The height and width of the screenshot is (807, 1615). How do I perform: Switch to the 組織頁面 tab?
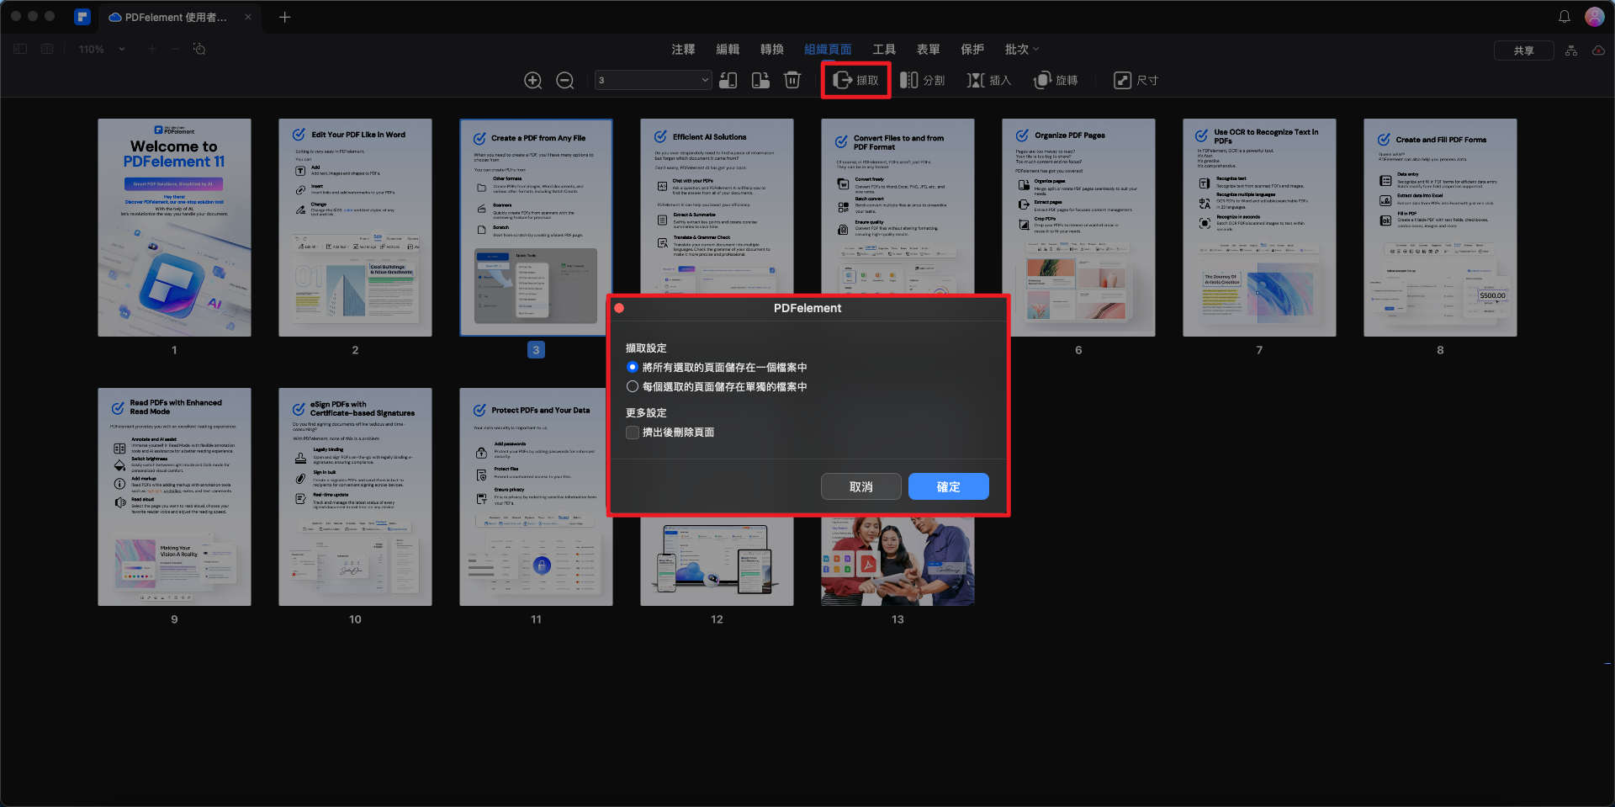(x=828, y=50)
